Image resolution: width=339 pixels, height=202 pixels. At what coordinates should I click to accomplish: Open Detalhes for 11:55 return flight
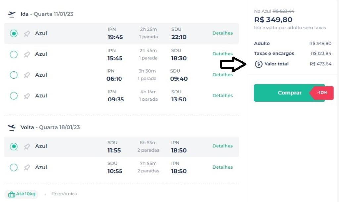click(x=222, y=146)
